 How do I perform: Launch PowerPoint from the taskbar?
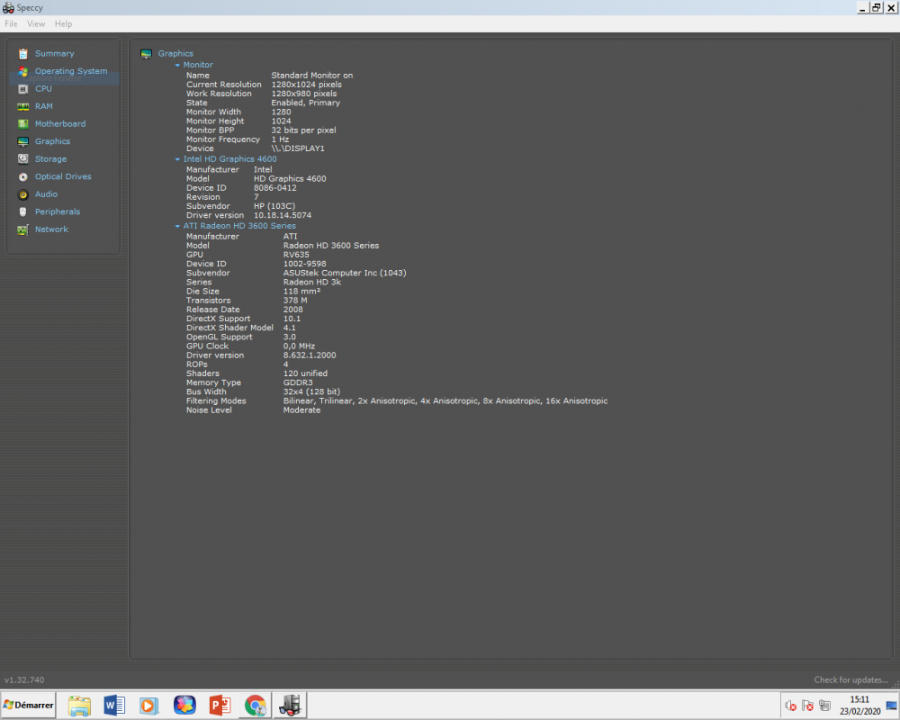(220, 706)
